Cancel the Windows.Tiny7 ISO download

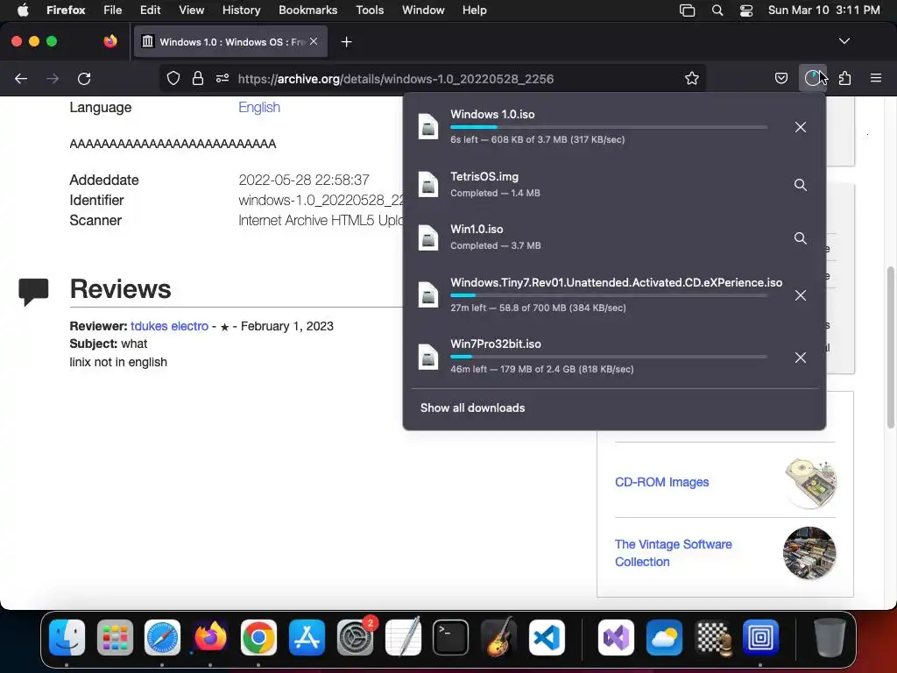tap(801, 295)
